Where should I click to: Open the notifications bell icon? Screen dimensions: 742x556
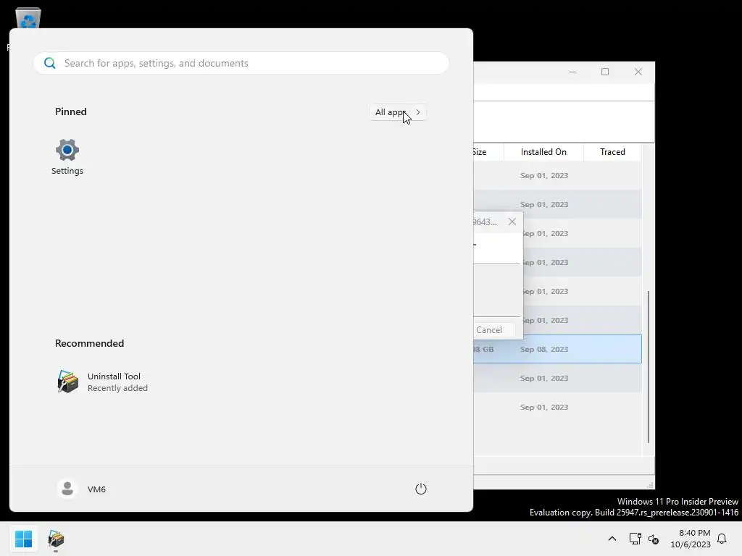click(x=722, y=539)
